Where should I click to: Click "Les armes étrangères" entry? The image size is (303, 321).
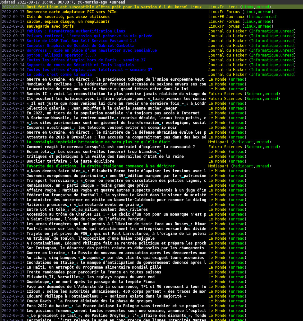point(116,224)
